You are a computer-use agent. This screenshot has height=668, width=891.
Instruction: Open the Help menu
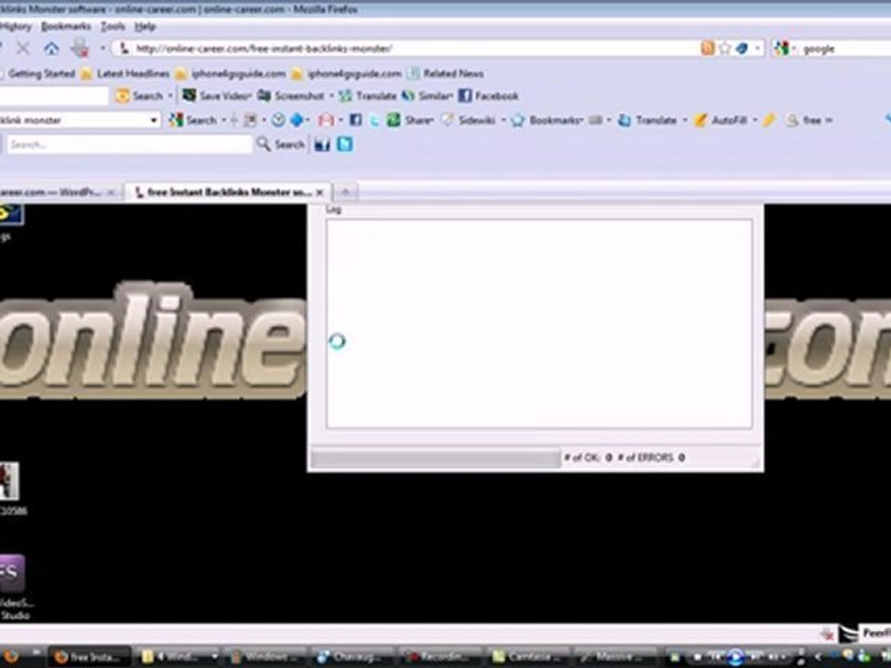tap(145, 26)
